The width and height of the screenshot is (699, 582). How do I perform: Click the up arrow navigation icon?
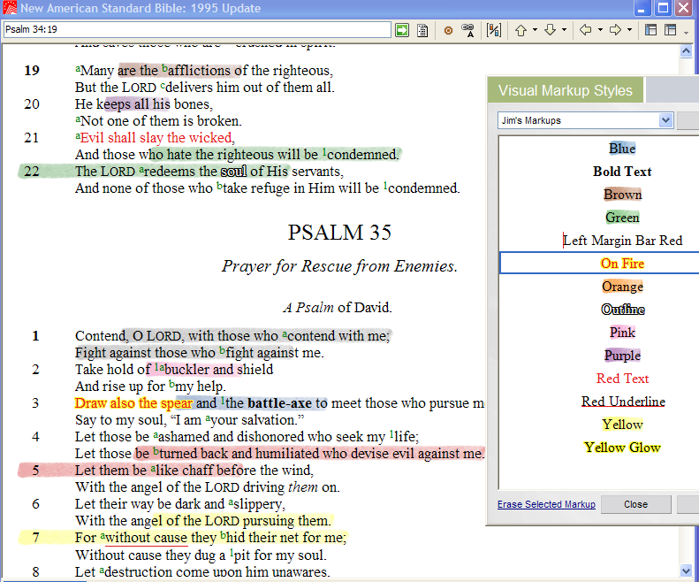pyautogui.click(x=520, y=30)
